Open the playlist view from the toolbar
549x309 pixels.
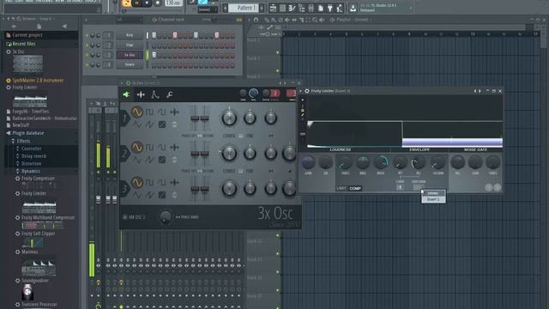click(x=273, y=8)
